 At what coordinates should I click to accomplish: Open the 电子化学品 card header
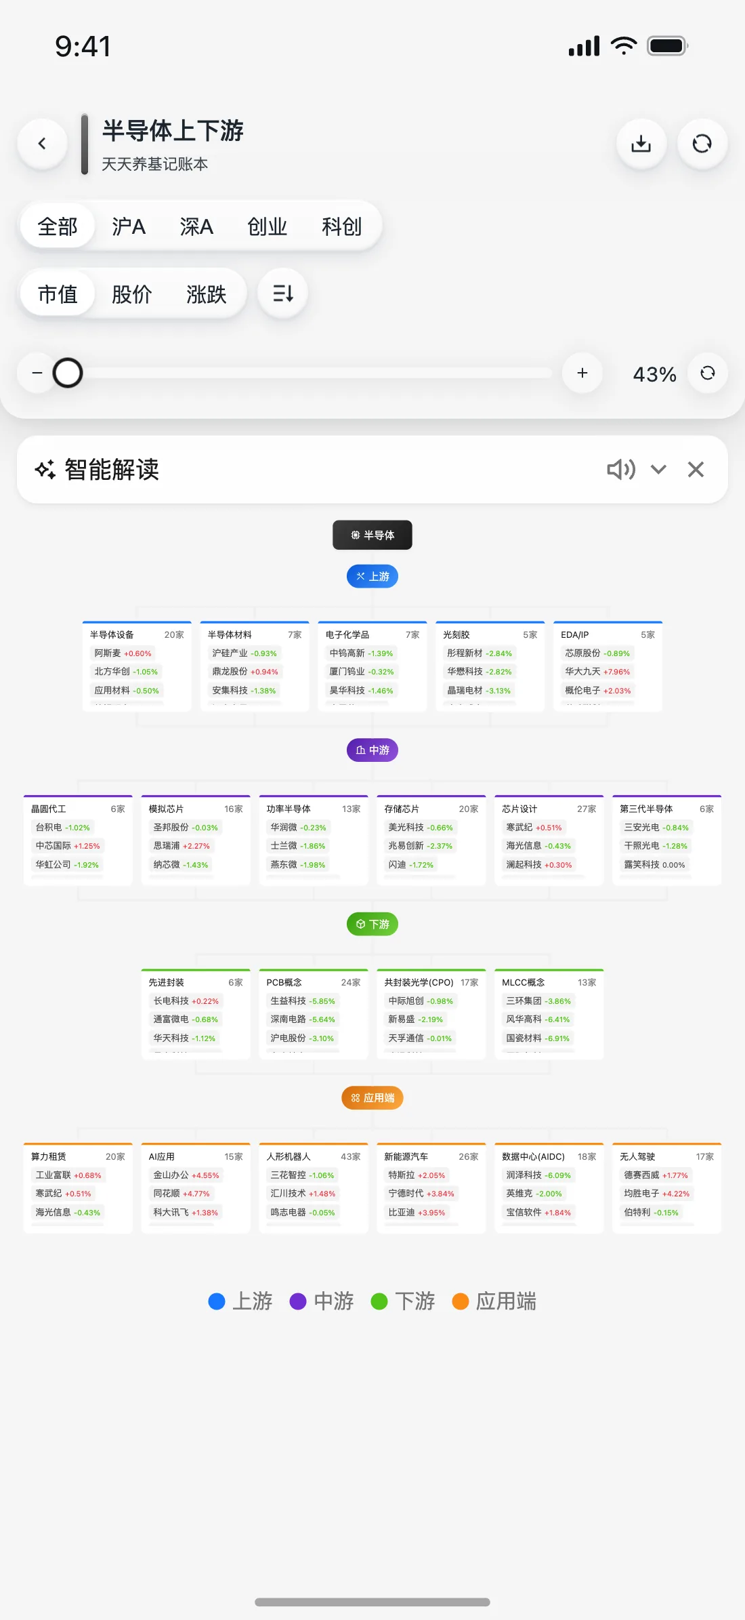click(x=372, y=634)
